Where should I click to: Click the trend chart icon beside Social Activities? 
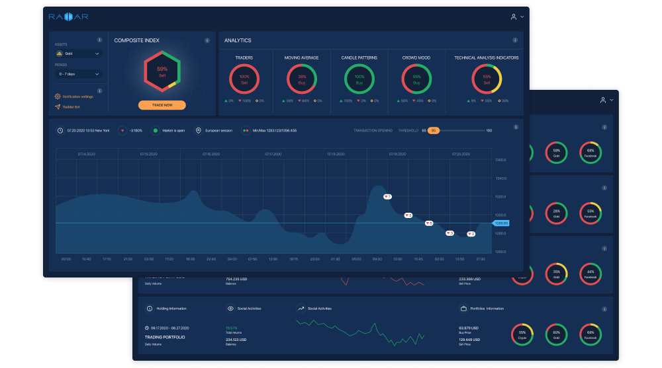point(301,309)
